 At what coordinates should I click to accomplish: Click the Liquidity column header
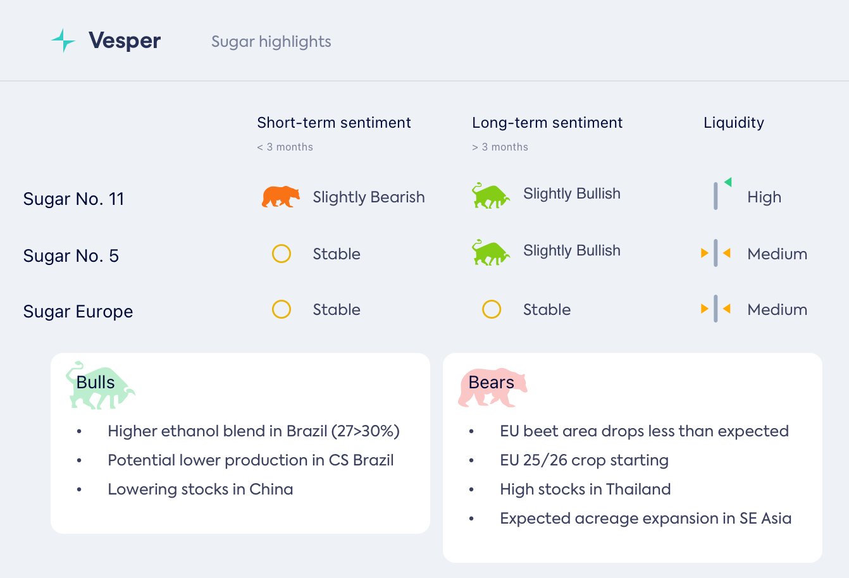(x=733, y=123)
